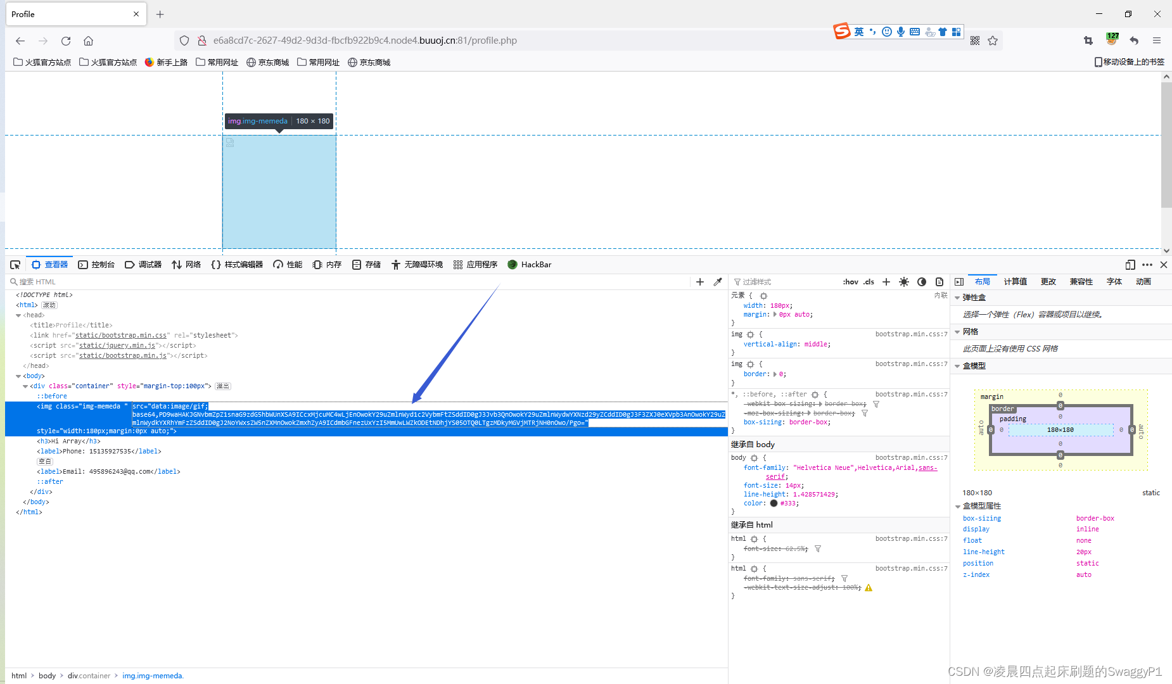Activate the element picker tool
The image size is (1172, 684).
tap(15, 265)
